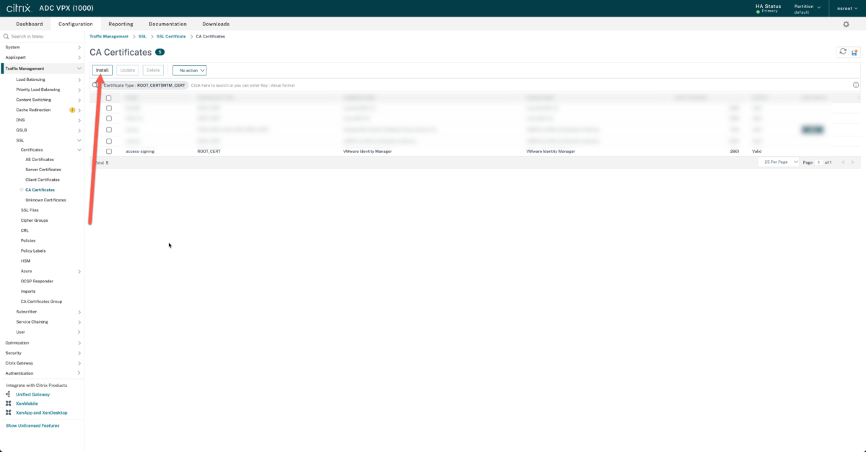Select all certificates with the header checkbox
Viewport: 866px width, 452px height.
click(109, 97)
